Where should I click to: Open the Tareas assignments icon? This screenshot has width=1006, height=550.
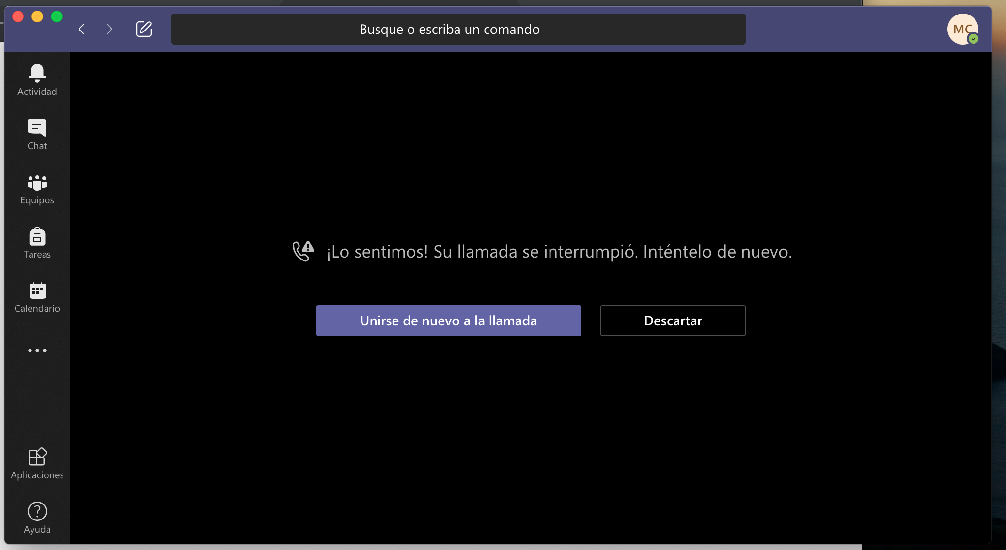coord(37,243)
